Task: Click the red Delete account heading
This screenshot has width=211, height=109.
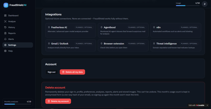Action: [x=55, y=88]
